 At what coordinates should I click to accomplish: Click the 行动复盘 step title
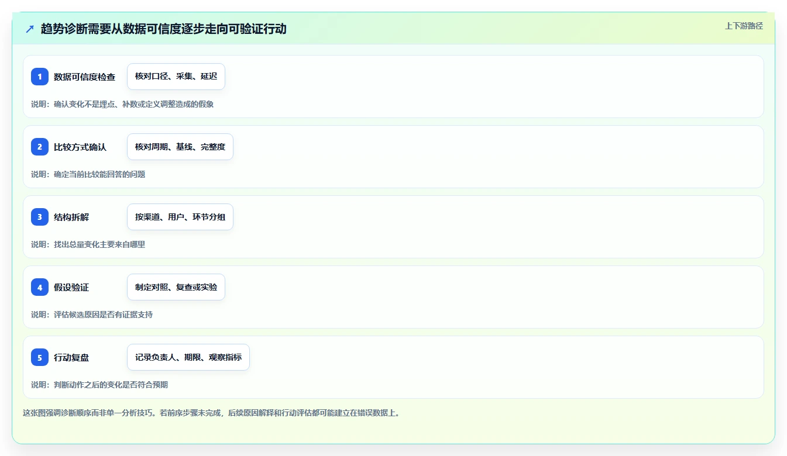click(x=71, y=357)
